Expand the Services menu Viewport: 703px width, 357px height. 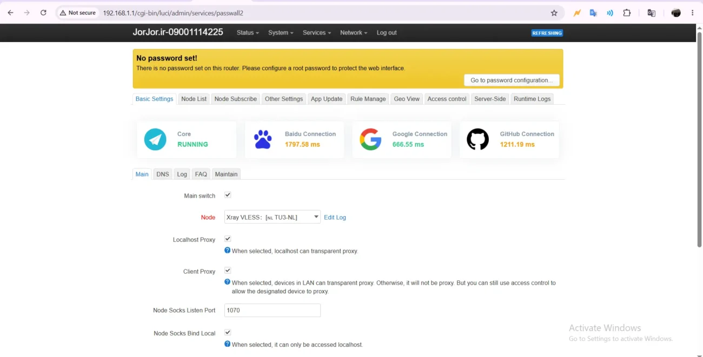coord(317,33)
